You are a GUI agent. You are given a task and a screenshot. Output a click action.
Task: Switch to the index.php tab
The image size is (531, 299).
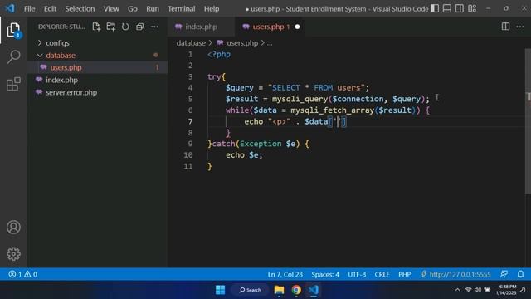pos(201,27)
